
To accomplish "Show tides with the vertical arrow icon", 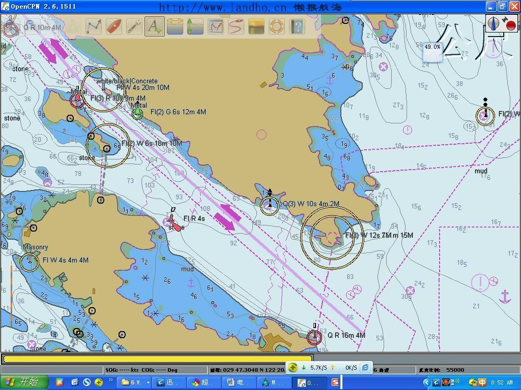I will [195, 26].
